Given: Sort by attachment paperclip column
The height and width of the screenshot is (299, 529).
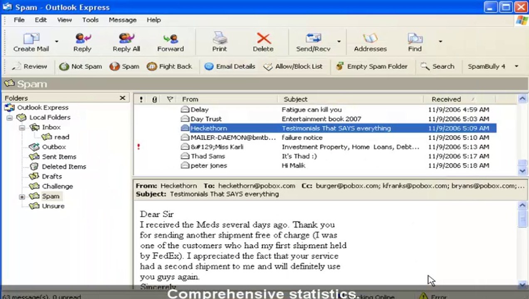Looking at the screenshot, I should click(154, 99).
